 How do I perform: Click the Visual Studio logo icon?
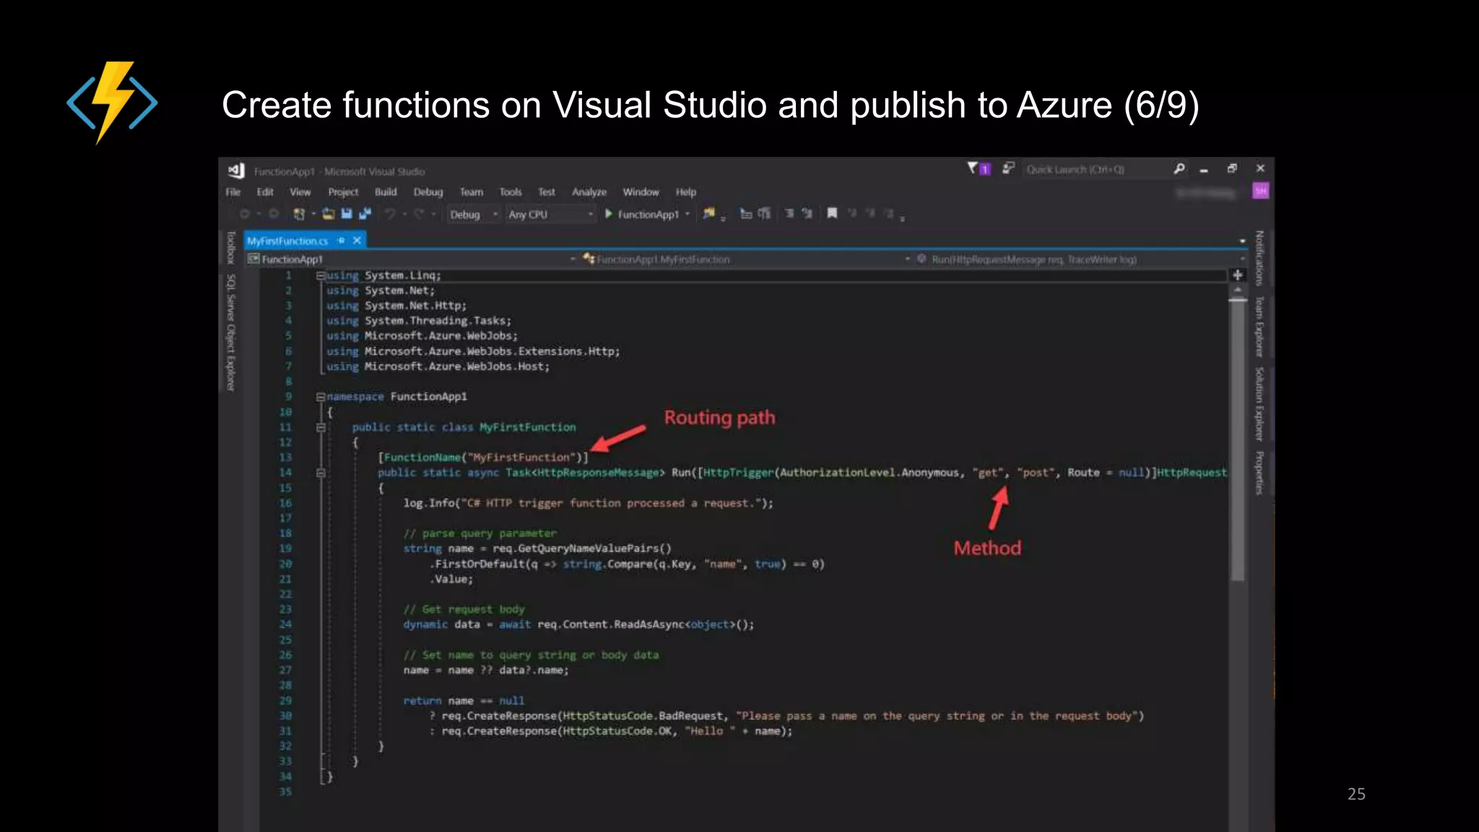click(x=236, y=170)
